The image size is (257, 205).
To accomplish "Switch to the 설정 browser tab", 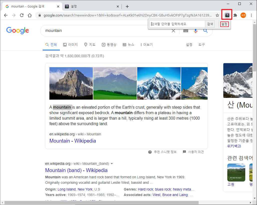I will [x=92, y=6].
